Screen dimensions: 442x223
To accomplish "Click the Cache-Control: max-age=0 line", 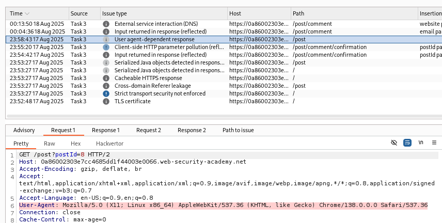I will click(62, 219).
